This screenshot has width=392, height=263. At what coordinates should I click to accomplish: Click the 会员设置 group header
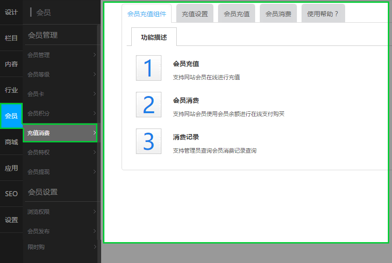coord(43,192)
